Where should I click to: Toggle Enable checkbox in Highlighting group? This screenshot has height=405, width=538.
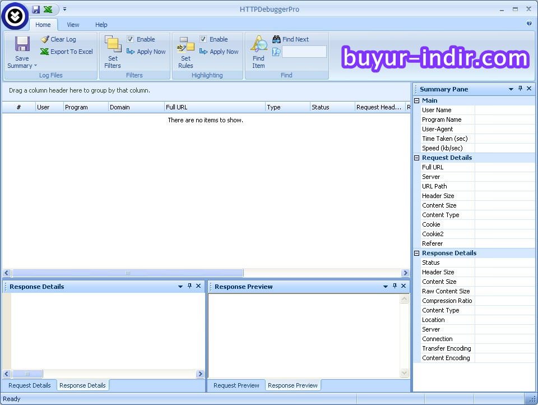tap(203, 39)
